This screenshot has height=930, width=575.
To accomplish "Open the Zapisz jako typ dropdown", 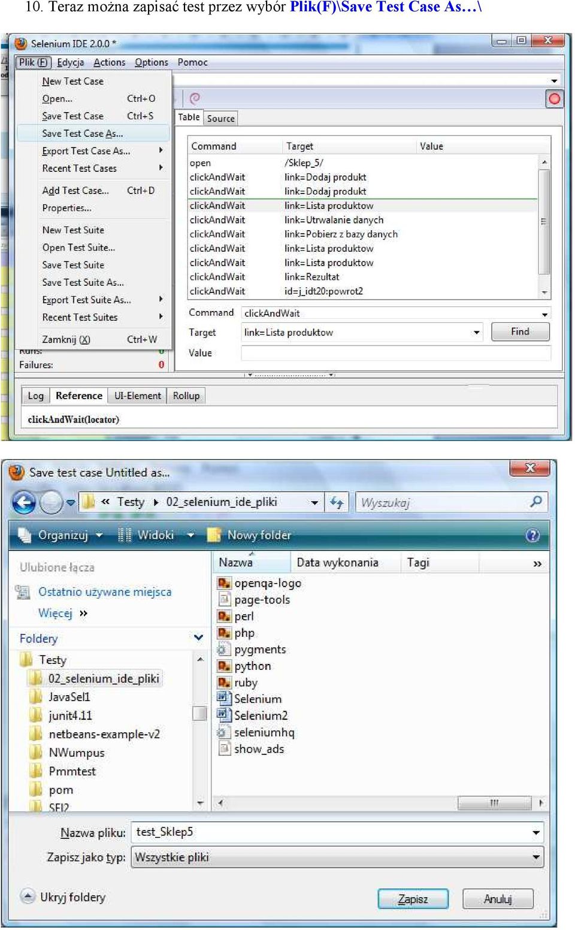I will click(337, 857).
